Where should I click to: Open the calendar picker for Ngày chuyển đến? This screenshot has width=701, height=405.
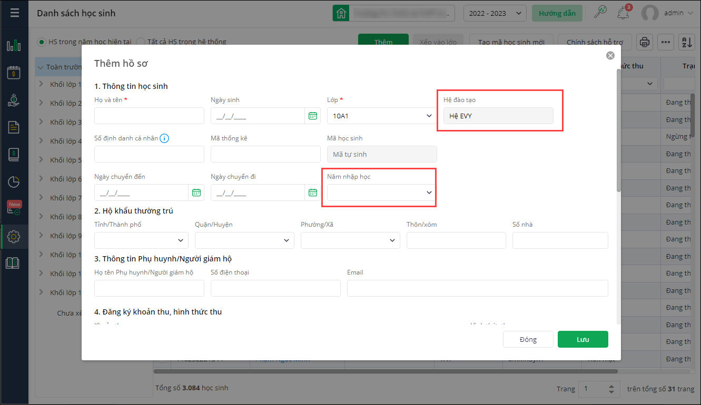[196, 193]
